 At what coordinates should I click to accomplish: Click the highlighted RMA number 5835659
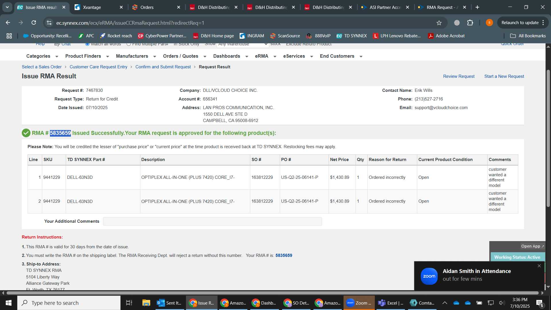[x=60, y=133]
